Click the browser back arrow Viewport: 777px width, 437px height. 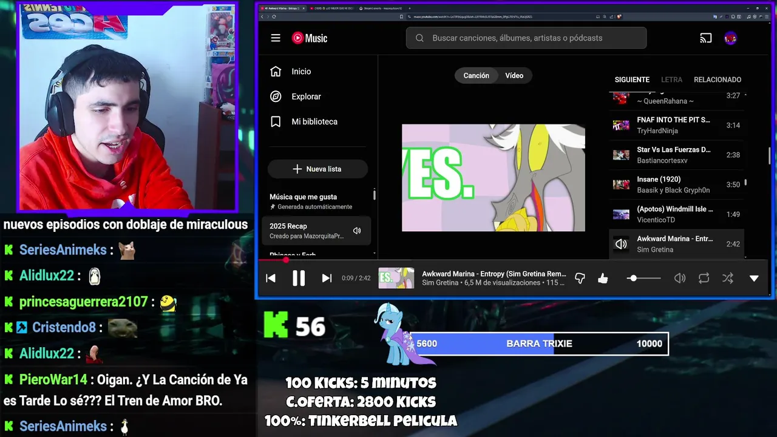263,16
